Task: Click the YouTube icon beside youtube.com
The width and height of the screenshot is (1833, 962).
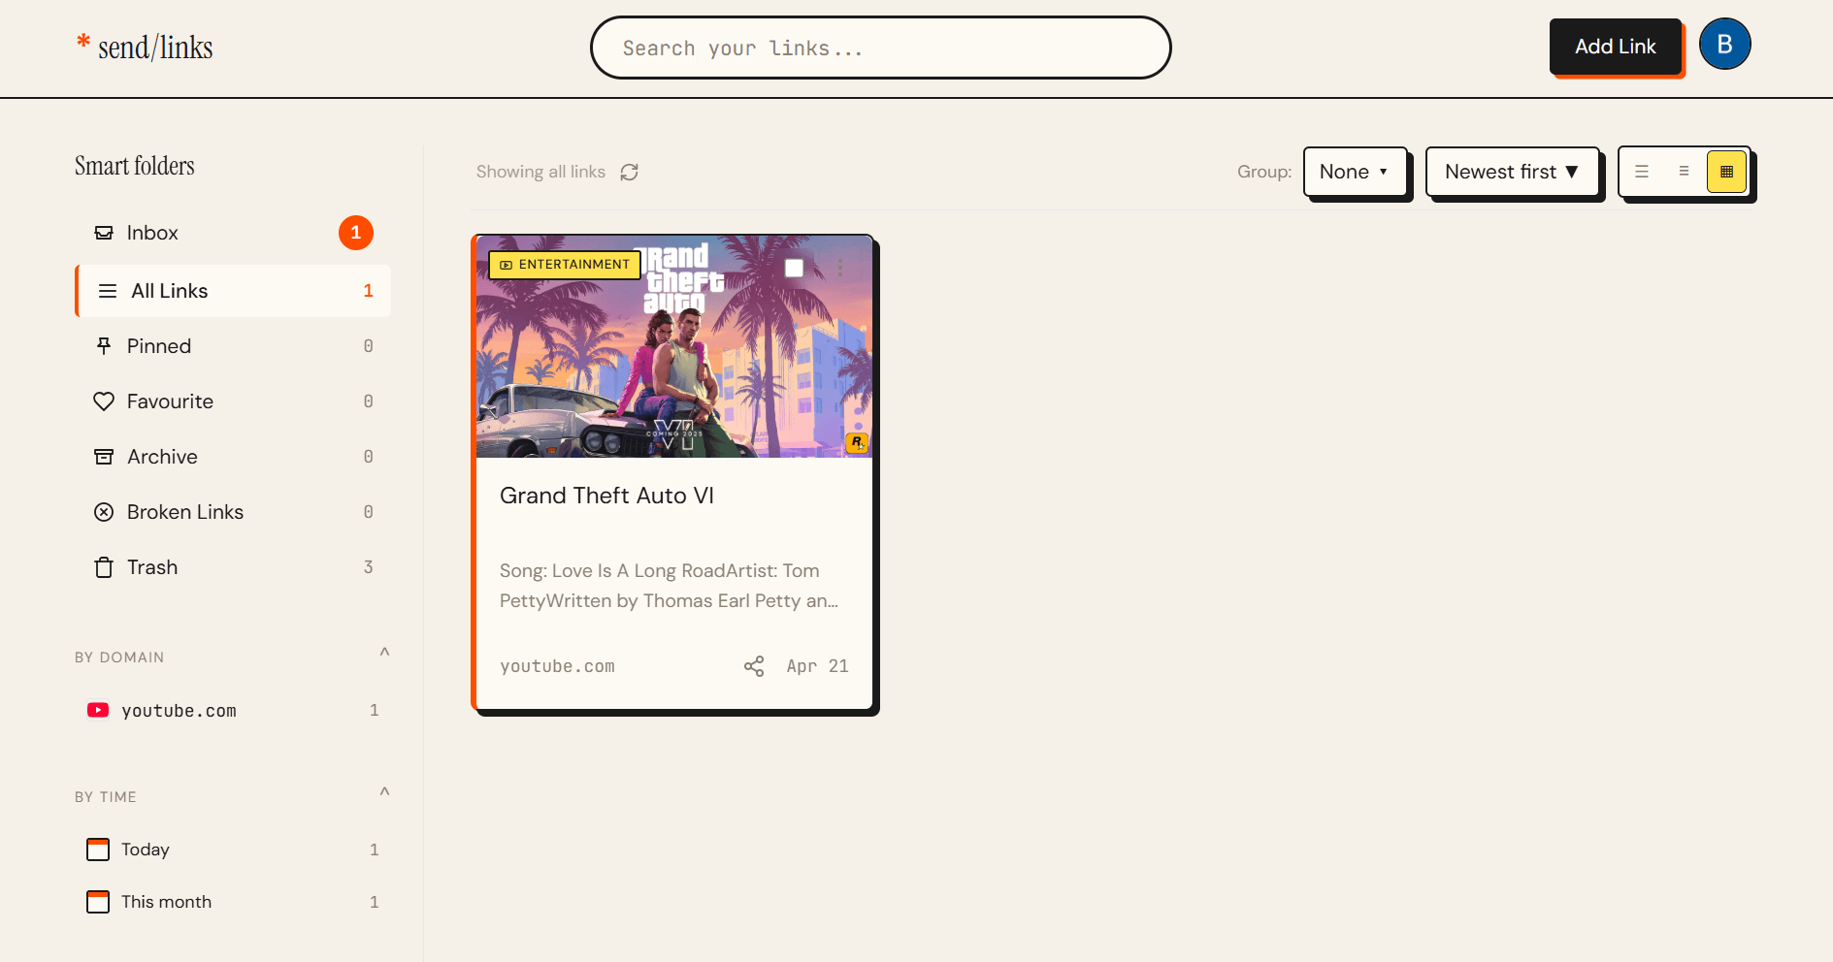Action: [x=98, y=709]
